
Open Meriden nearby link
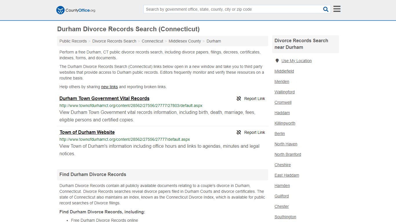(282, 82)
